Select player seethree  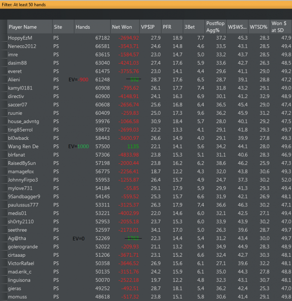tap(17, 230)
